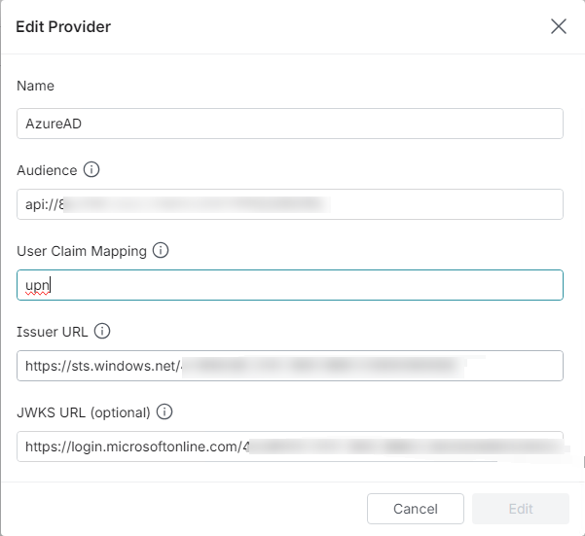Click the Edit Provider dialog title

click(63, 26)
